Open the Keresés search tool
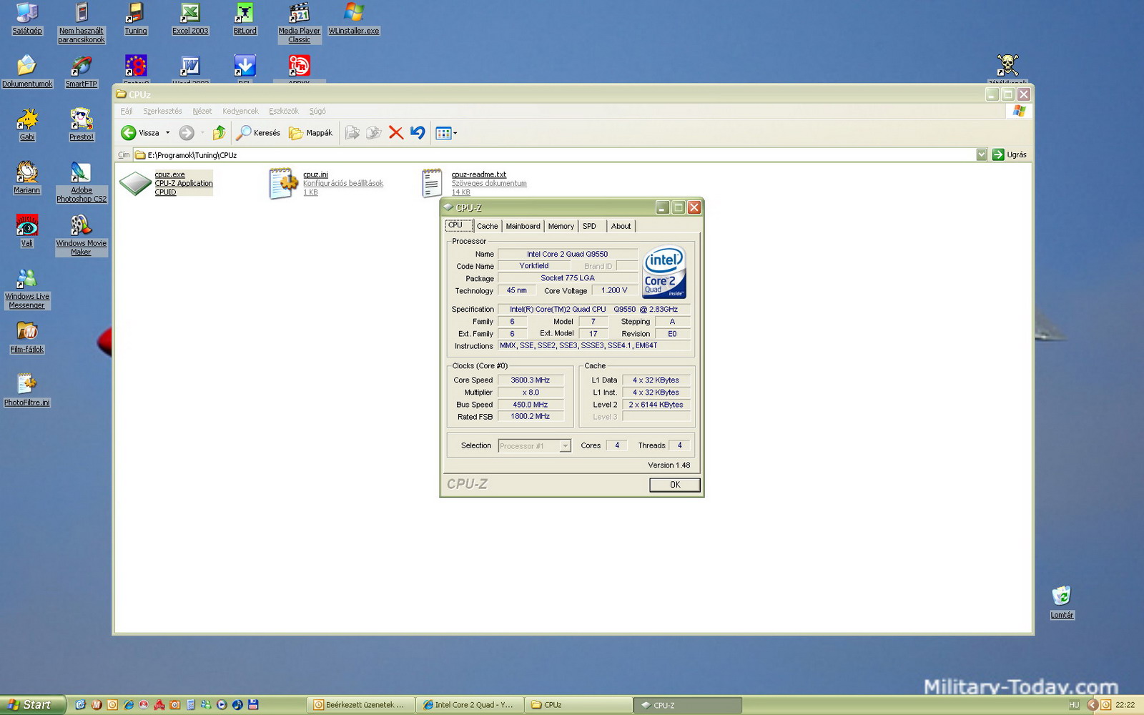 [x=258, y=133]
